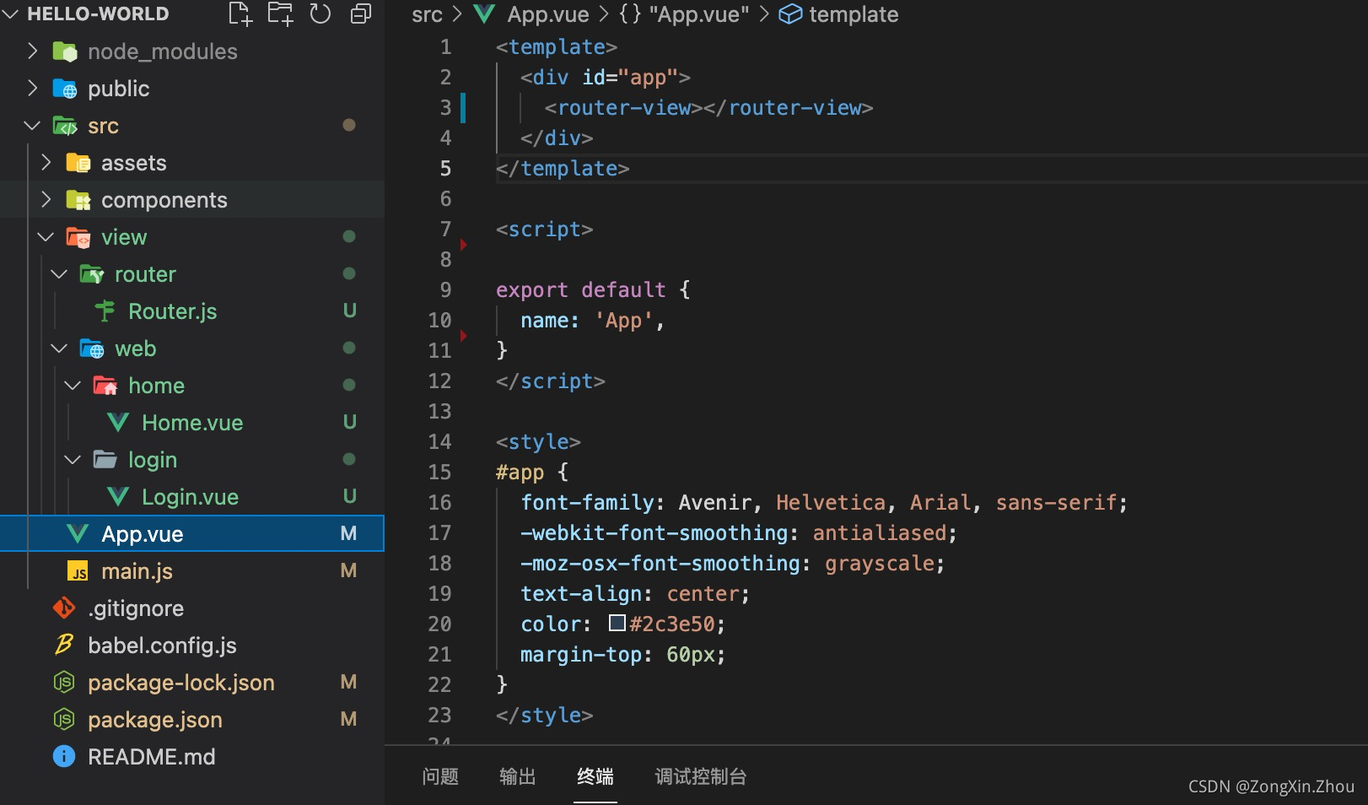Click the JS icon beside main.js
The width and height of the screenshot is (1368, 805).
(x=78, y=571)
